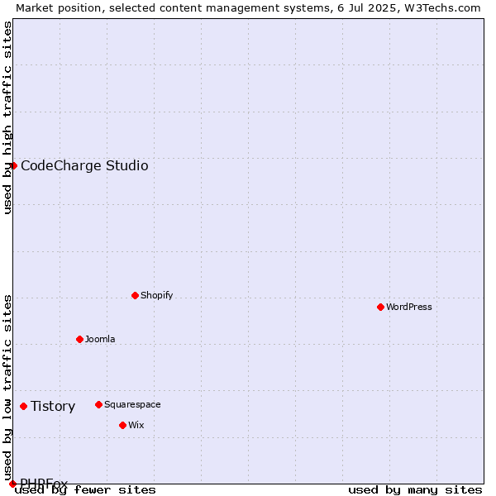496x496 pixels.
Task: Select the Tistory data point marker
Action: [23, 406]
